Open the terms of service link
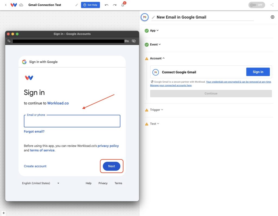 point(42,150)
